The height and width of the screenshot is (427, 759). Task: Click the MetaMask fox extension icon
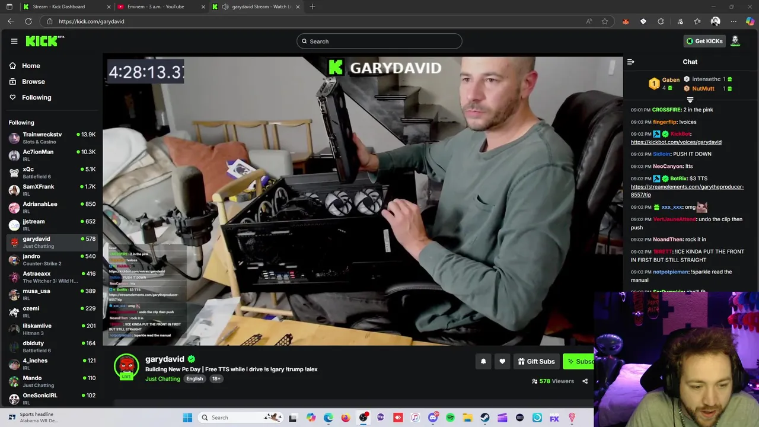[626, 21]
